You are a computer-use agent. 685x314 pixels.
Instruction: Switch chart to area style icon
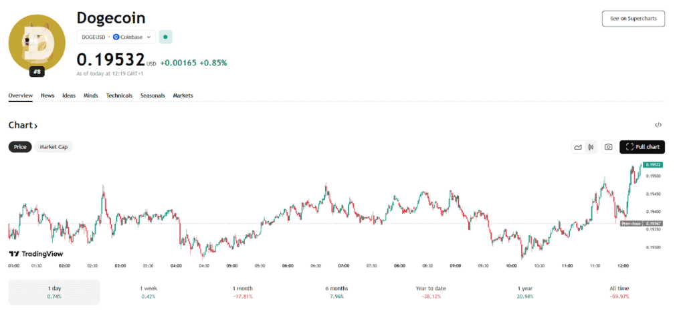[x=577, y=147]
